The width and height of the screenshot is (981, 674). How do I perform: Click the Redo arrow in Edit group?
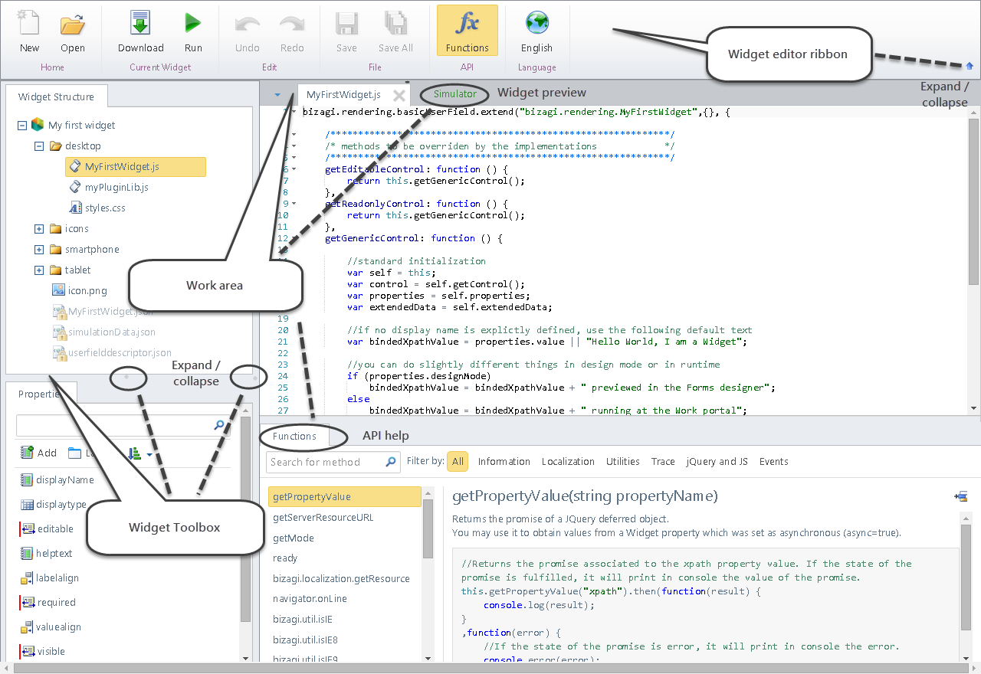point(292,25)
